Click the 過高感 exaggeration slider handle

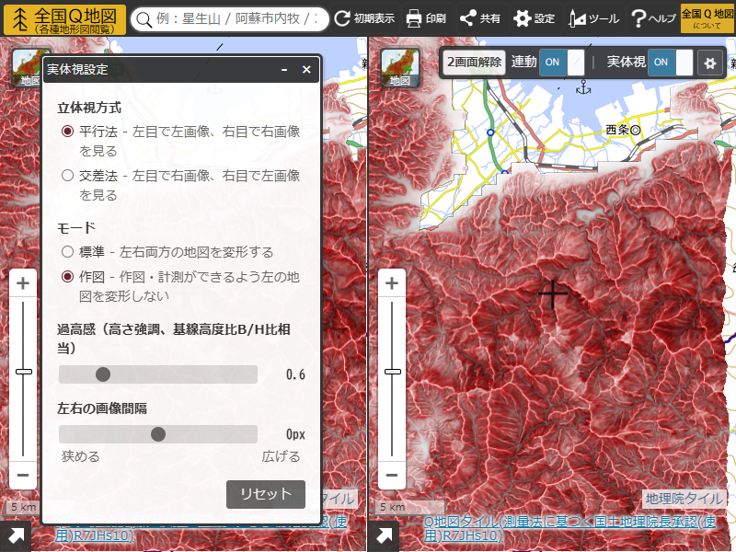coord(103,374)
